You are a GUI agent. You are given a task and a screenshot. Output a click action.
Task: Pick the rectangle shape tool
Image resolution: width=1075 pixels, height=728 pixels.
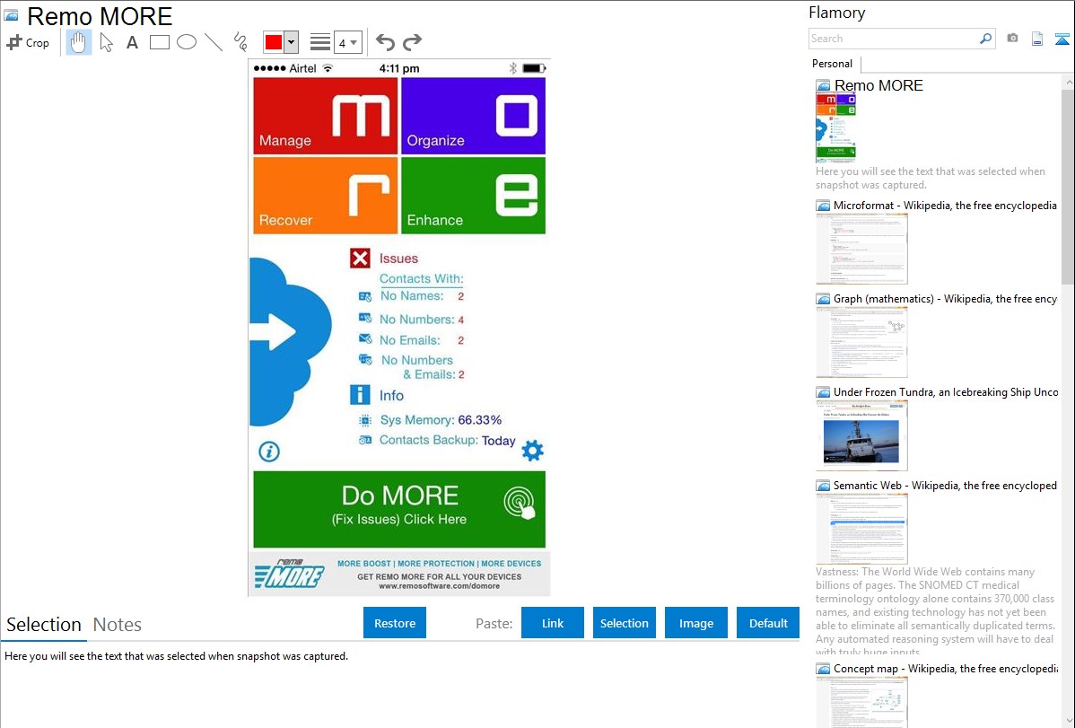[159, 42]
